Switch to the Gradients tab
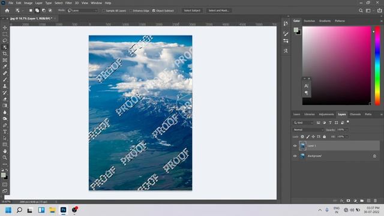 click(325, 21)
